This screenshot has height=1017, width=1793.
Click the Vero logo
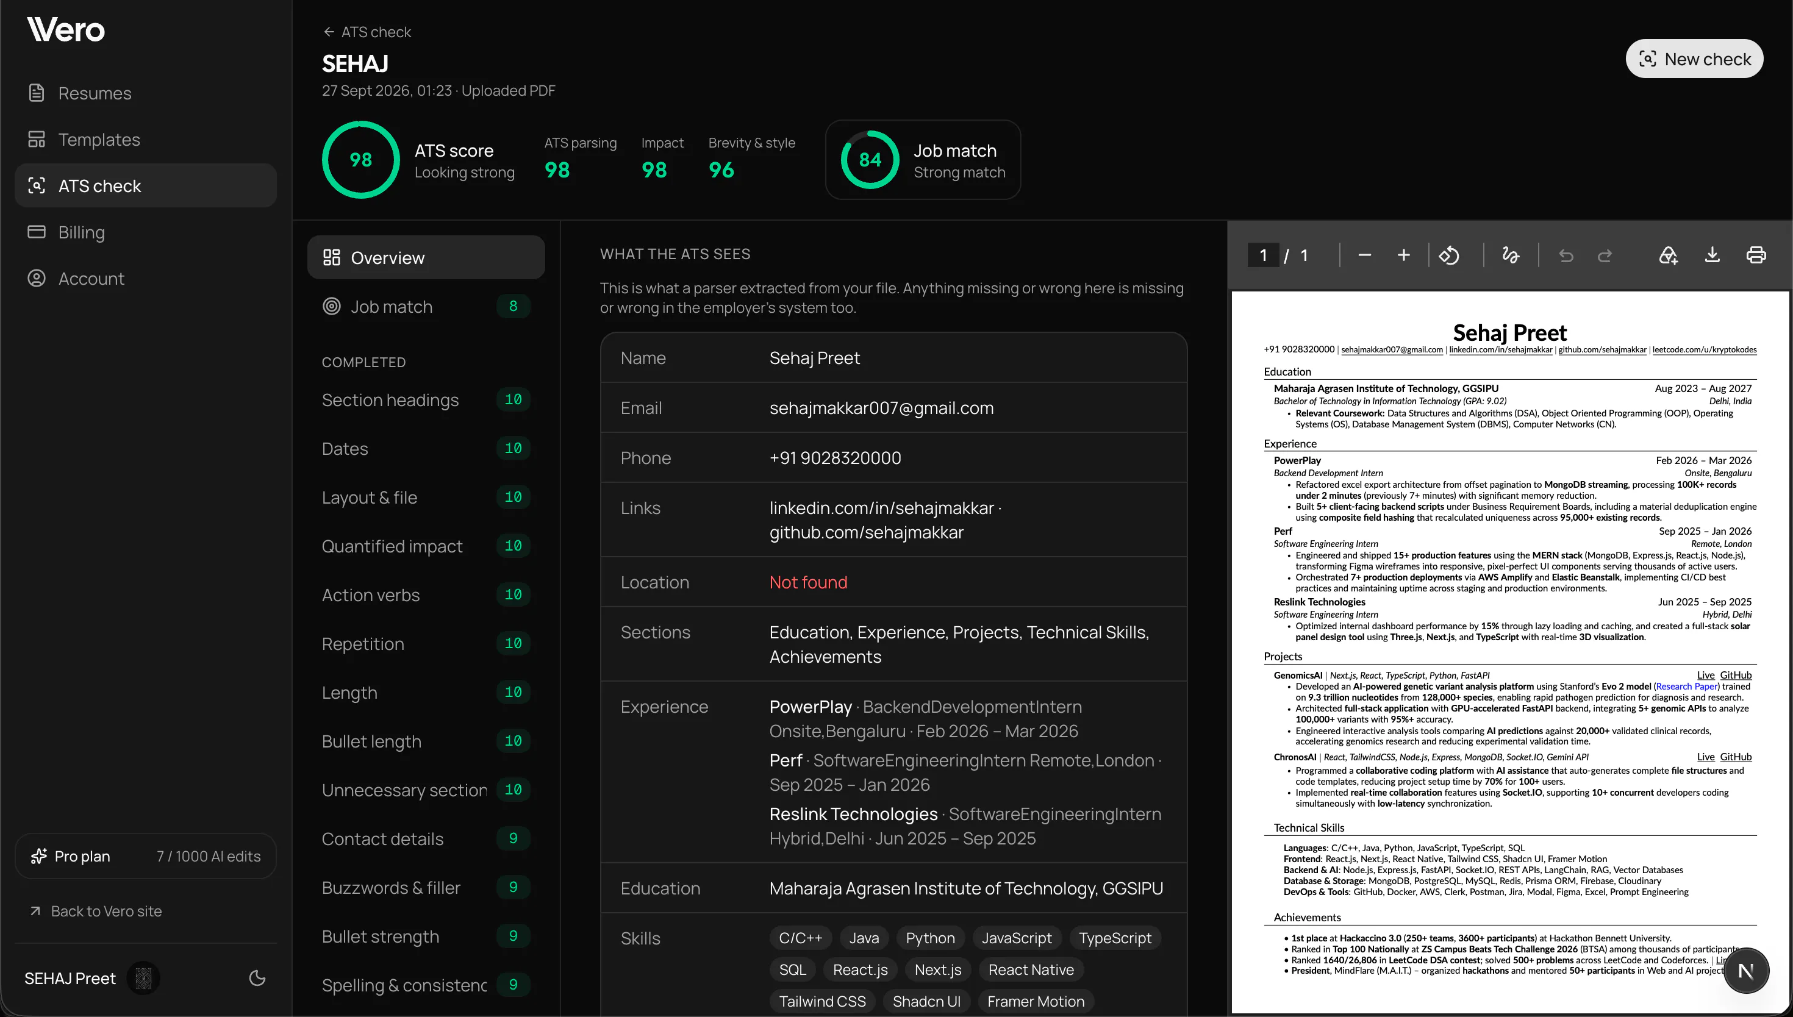tap(66, 29)
